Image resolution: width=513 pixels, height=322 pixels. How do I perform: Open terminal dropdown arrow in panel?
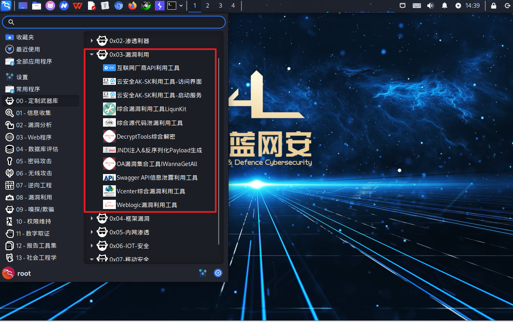[x=181, y=6]
